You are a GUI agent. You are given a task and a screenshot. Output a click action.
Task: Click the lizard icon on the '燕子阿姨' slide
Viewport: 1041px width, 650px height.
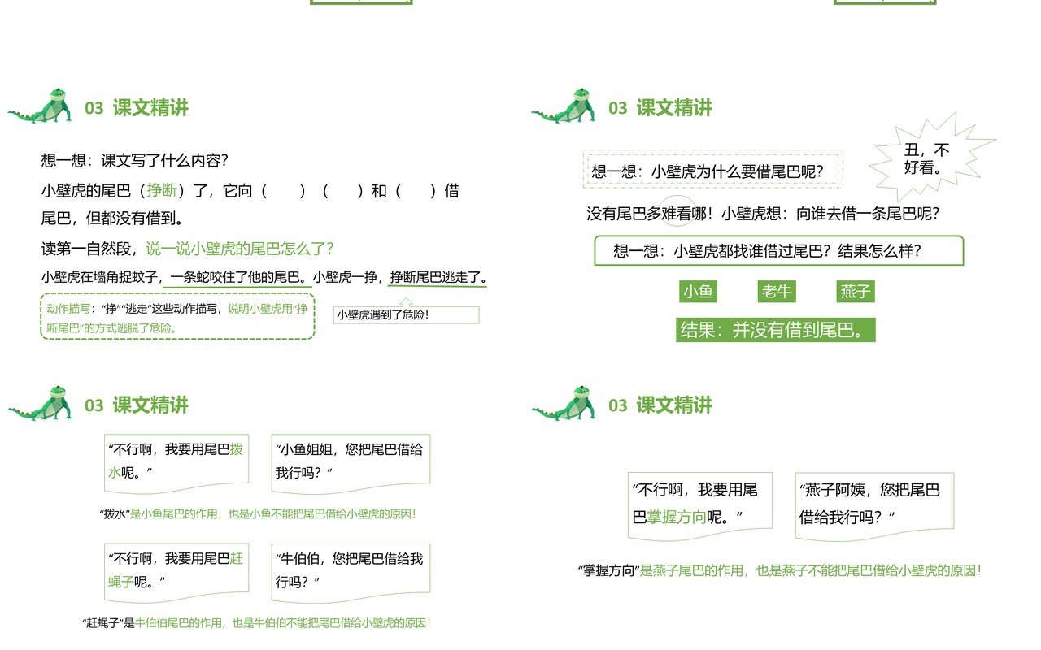(564, 403)
